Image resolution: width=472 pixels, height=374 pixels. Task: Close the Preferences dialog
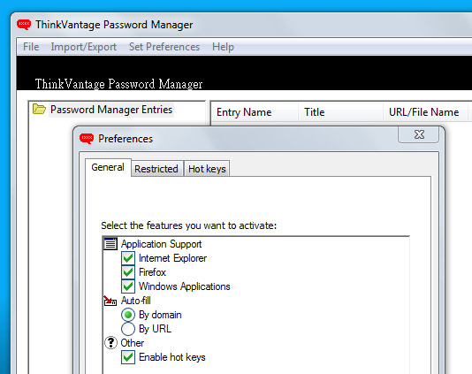click(x=419, y=134)
